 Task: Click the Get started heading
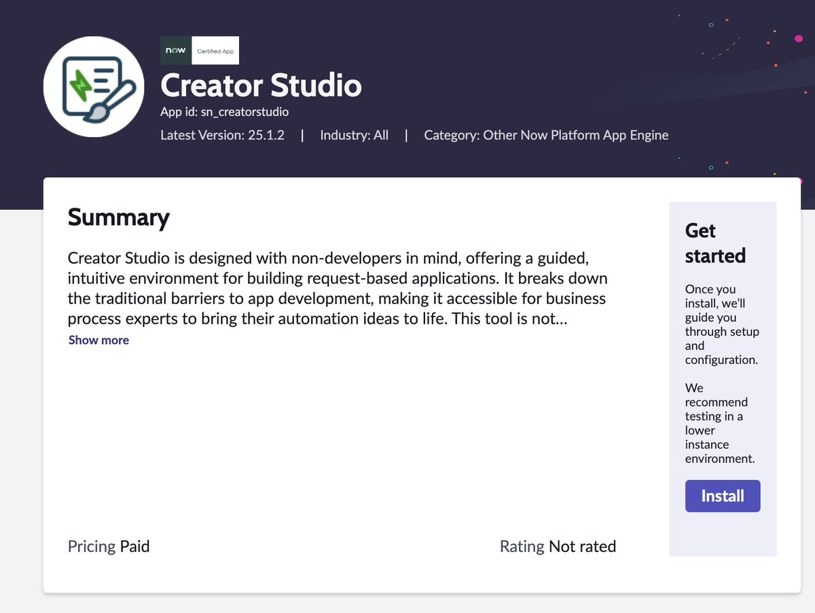716,243
